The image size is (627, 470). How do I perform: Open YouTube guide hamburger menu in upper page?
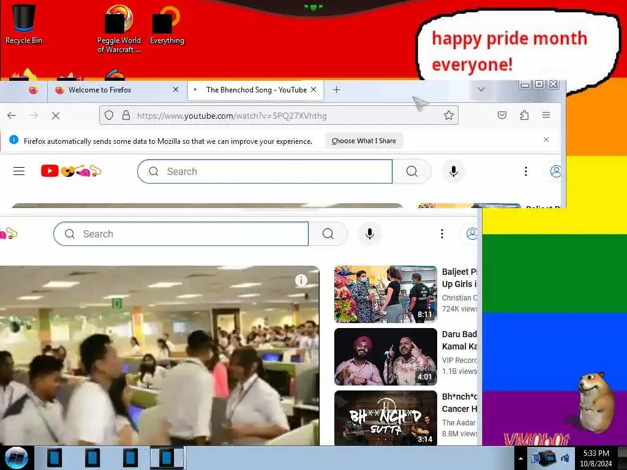[x=19, y=171]
